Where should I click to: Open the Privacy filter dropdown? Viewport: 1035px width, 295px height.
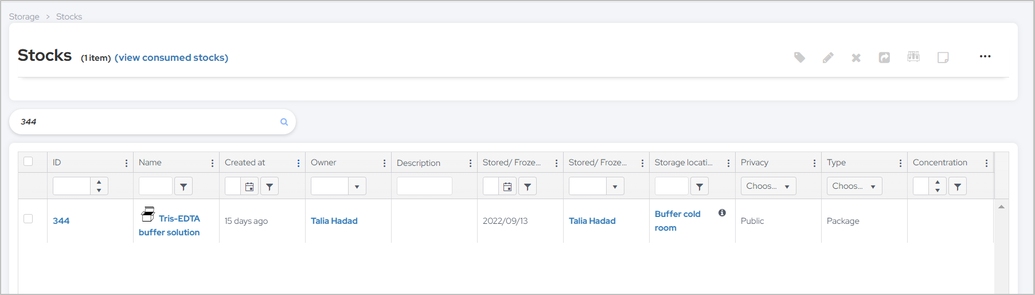(x=768, y=186)
